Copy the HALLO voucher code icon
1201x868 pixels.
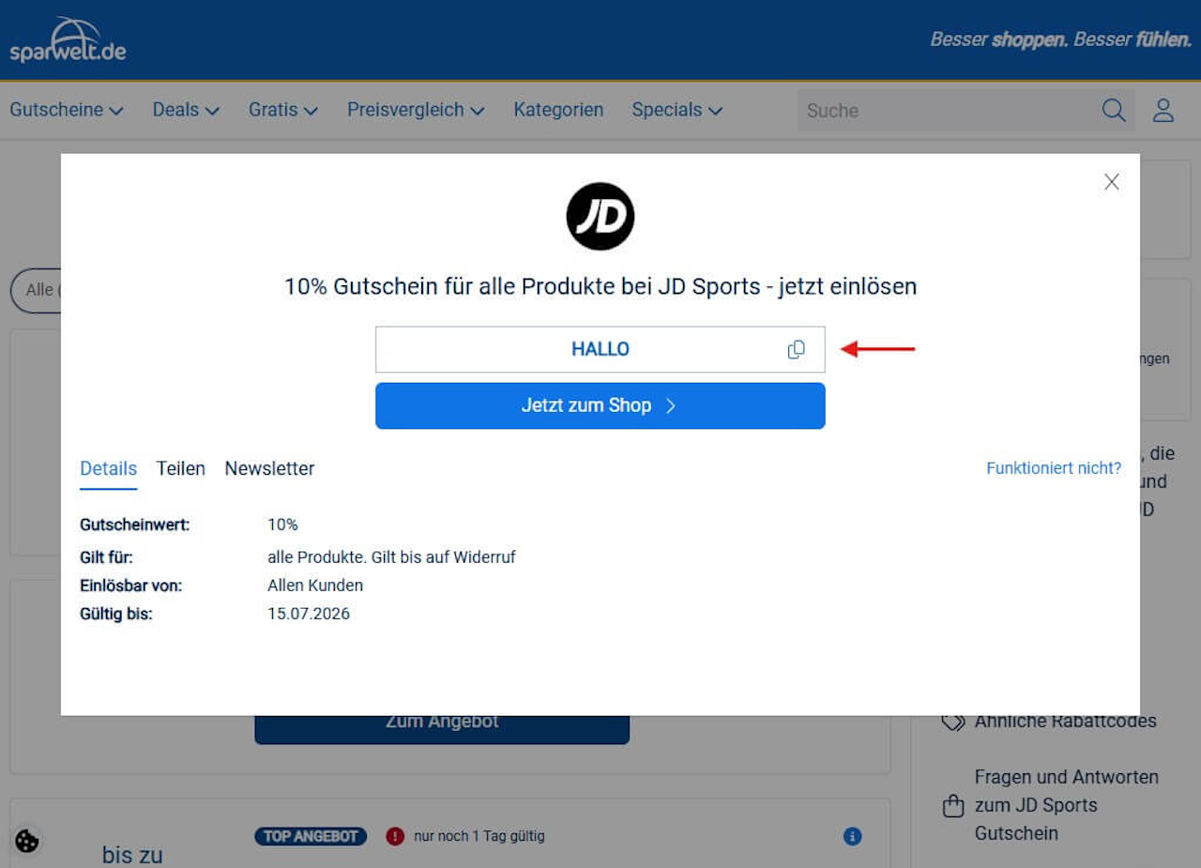point(796,349)
